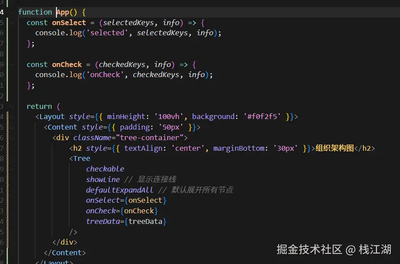
Task: Click 'console' in the onSelect log line
Action: coord(50,33)
